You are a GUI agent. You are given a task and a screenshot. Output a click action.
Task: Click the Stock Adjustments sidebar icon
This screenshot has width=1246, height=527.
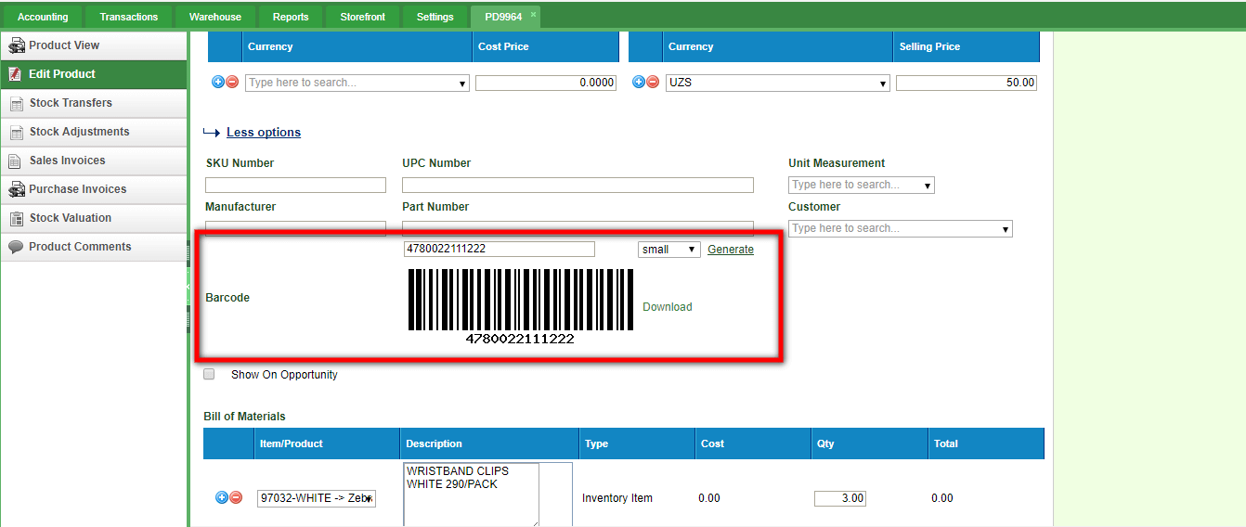pyautogui.click(x=16, y=132)
